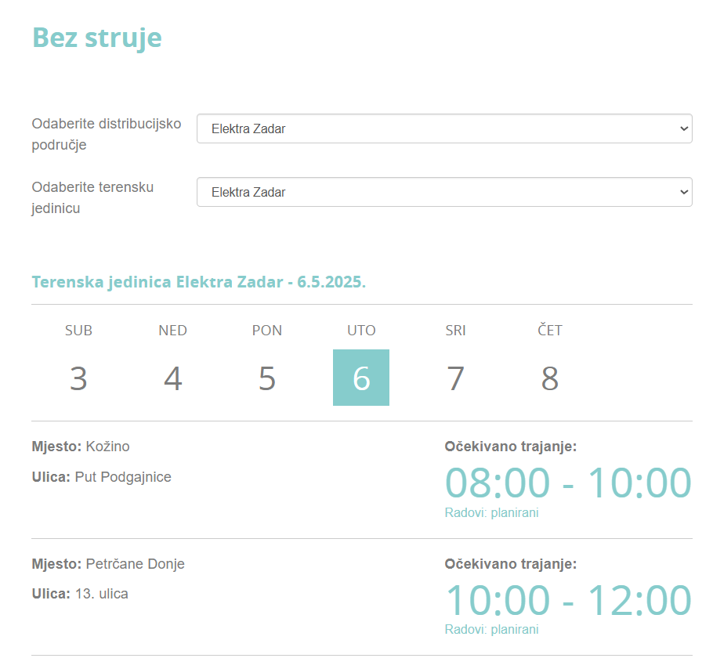Click the Terenska jedinica Elektra Zadar heading
The height and width of the screenshot is (669, 713).
pos(198,282)
